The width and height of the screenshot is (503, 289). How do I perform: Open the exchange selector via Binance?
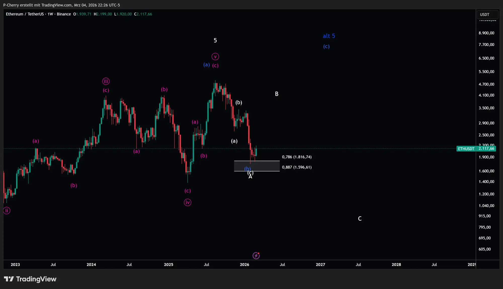[64, 14]
